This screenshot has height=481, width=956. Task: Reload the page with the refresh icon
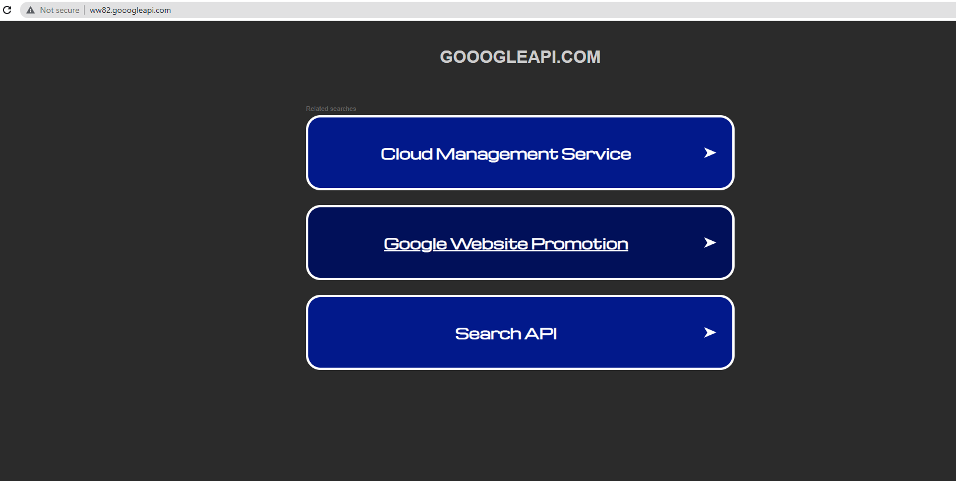(8, 10)
